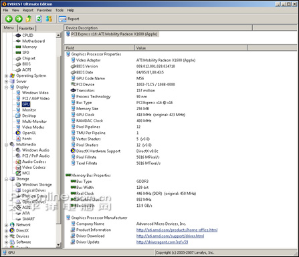
Task: Expand the Network node
Action: (6, 225)
